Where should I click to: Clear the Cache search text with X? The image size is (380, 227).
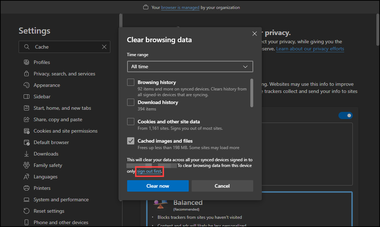(x=104, y=47)
